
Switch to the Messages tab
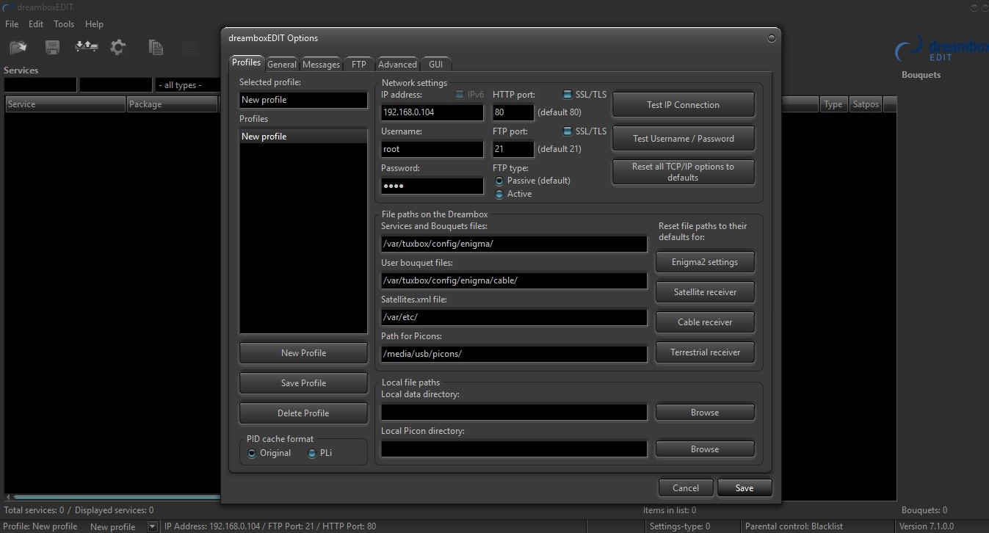click(x=321, y=65)
